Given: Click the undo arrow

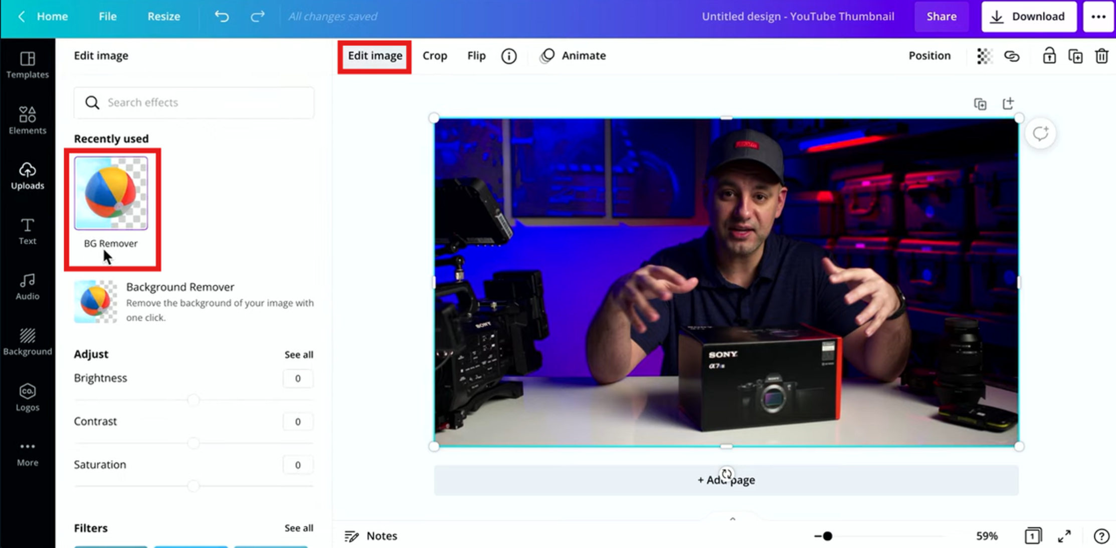Looking at the screenshot, I should [x=222, y=17].
